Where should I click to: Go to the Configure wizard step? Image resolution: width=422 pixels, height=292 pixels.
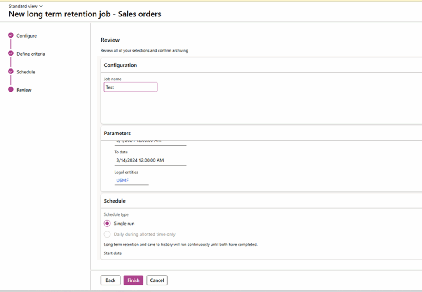26,36
